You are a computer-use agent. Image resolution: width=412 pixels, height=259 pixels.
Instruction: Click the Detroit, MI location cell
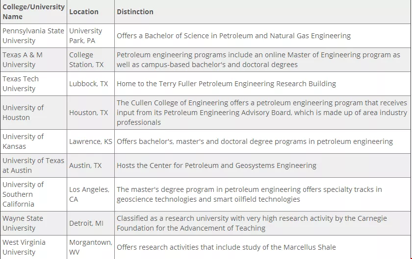click(86, 223)
